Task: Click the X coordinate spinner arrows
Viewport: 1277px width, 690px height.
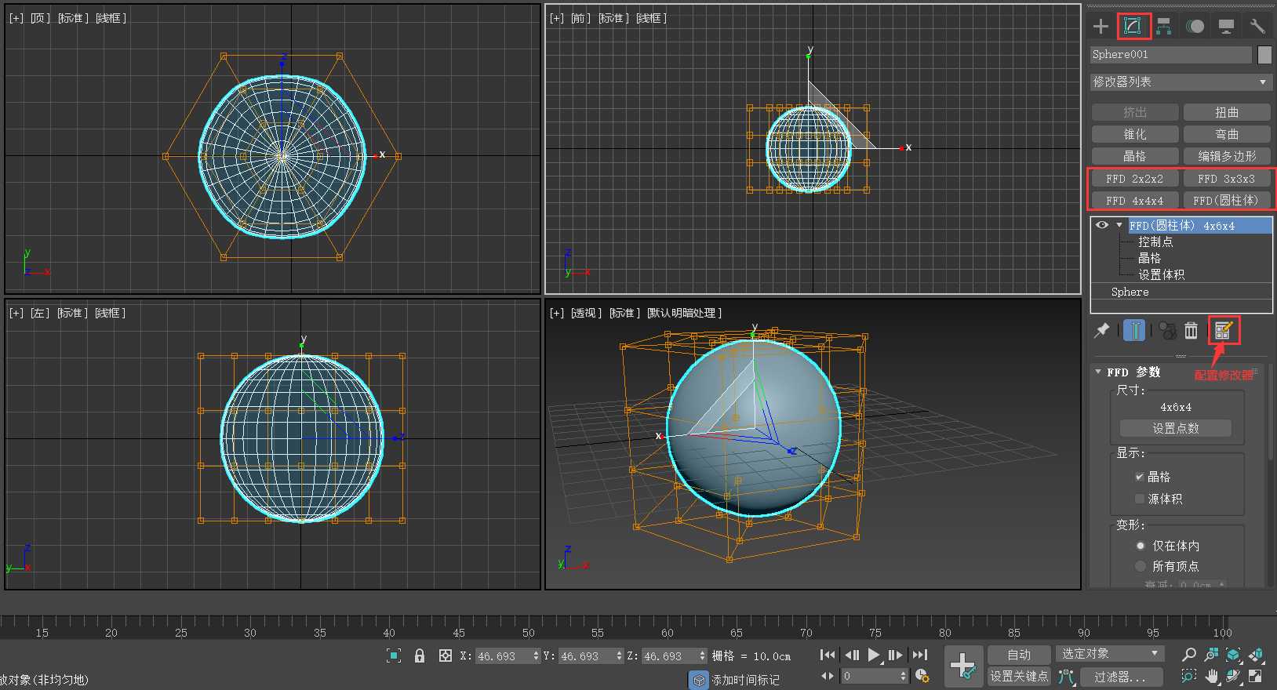Action: tap(536, 656)
